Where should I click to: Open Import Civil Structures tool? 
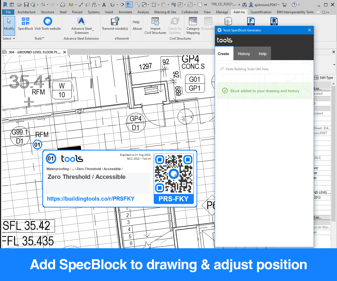point(155,26)
